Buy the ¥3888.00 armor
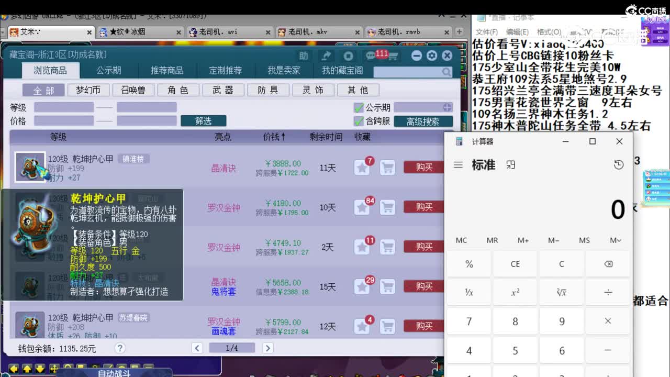This screenshot has height=377, width=670. 424,168
